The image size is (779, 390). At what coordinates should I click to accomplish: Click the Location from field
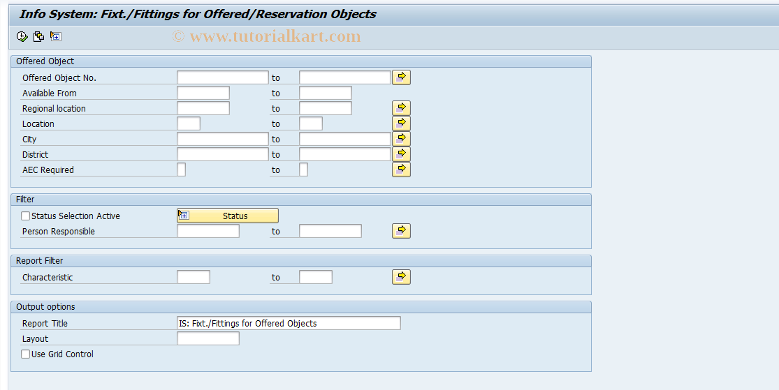pos(189,123)
